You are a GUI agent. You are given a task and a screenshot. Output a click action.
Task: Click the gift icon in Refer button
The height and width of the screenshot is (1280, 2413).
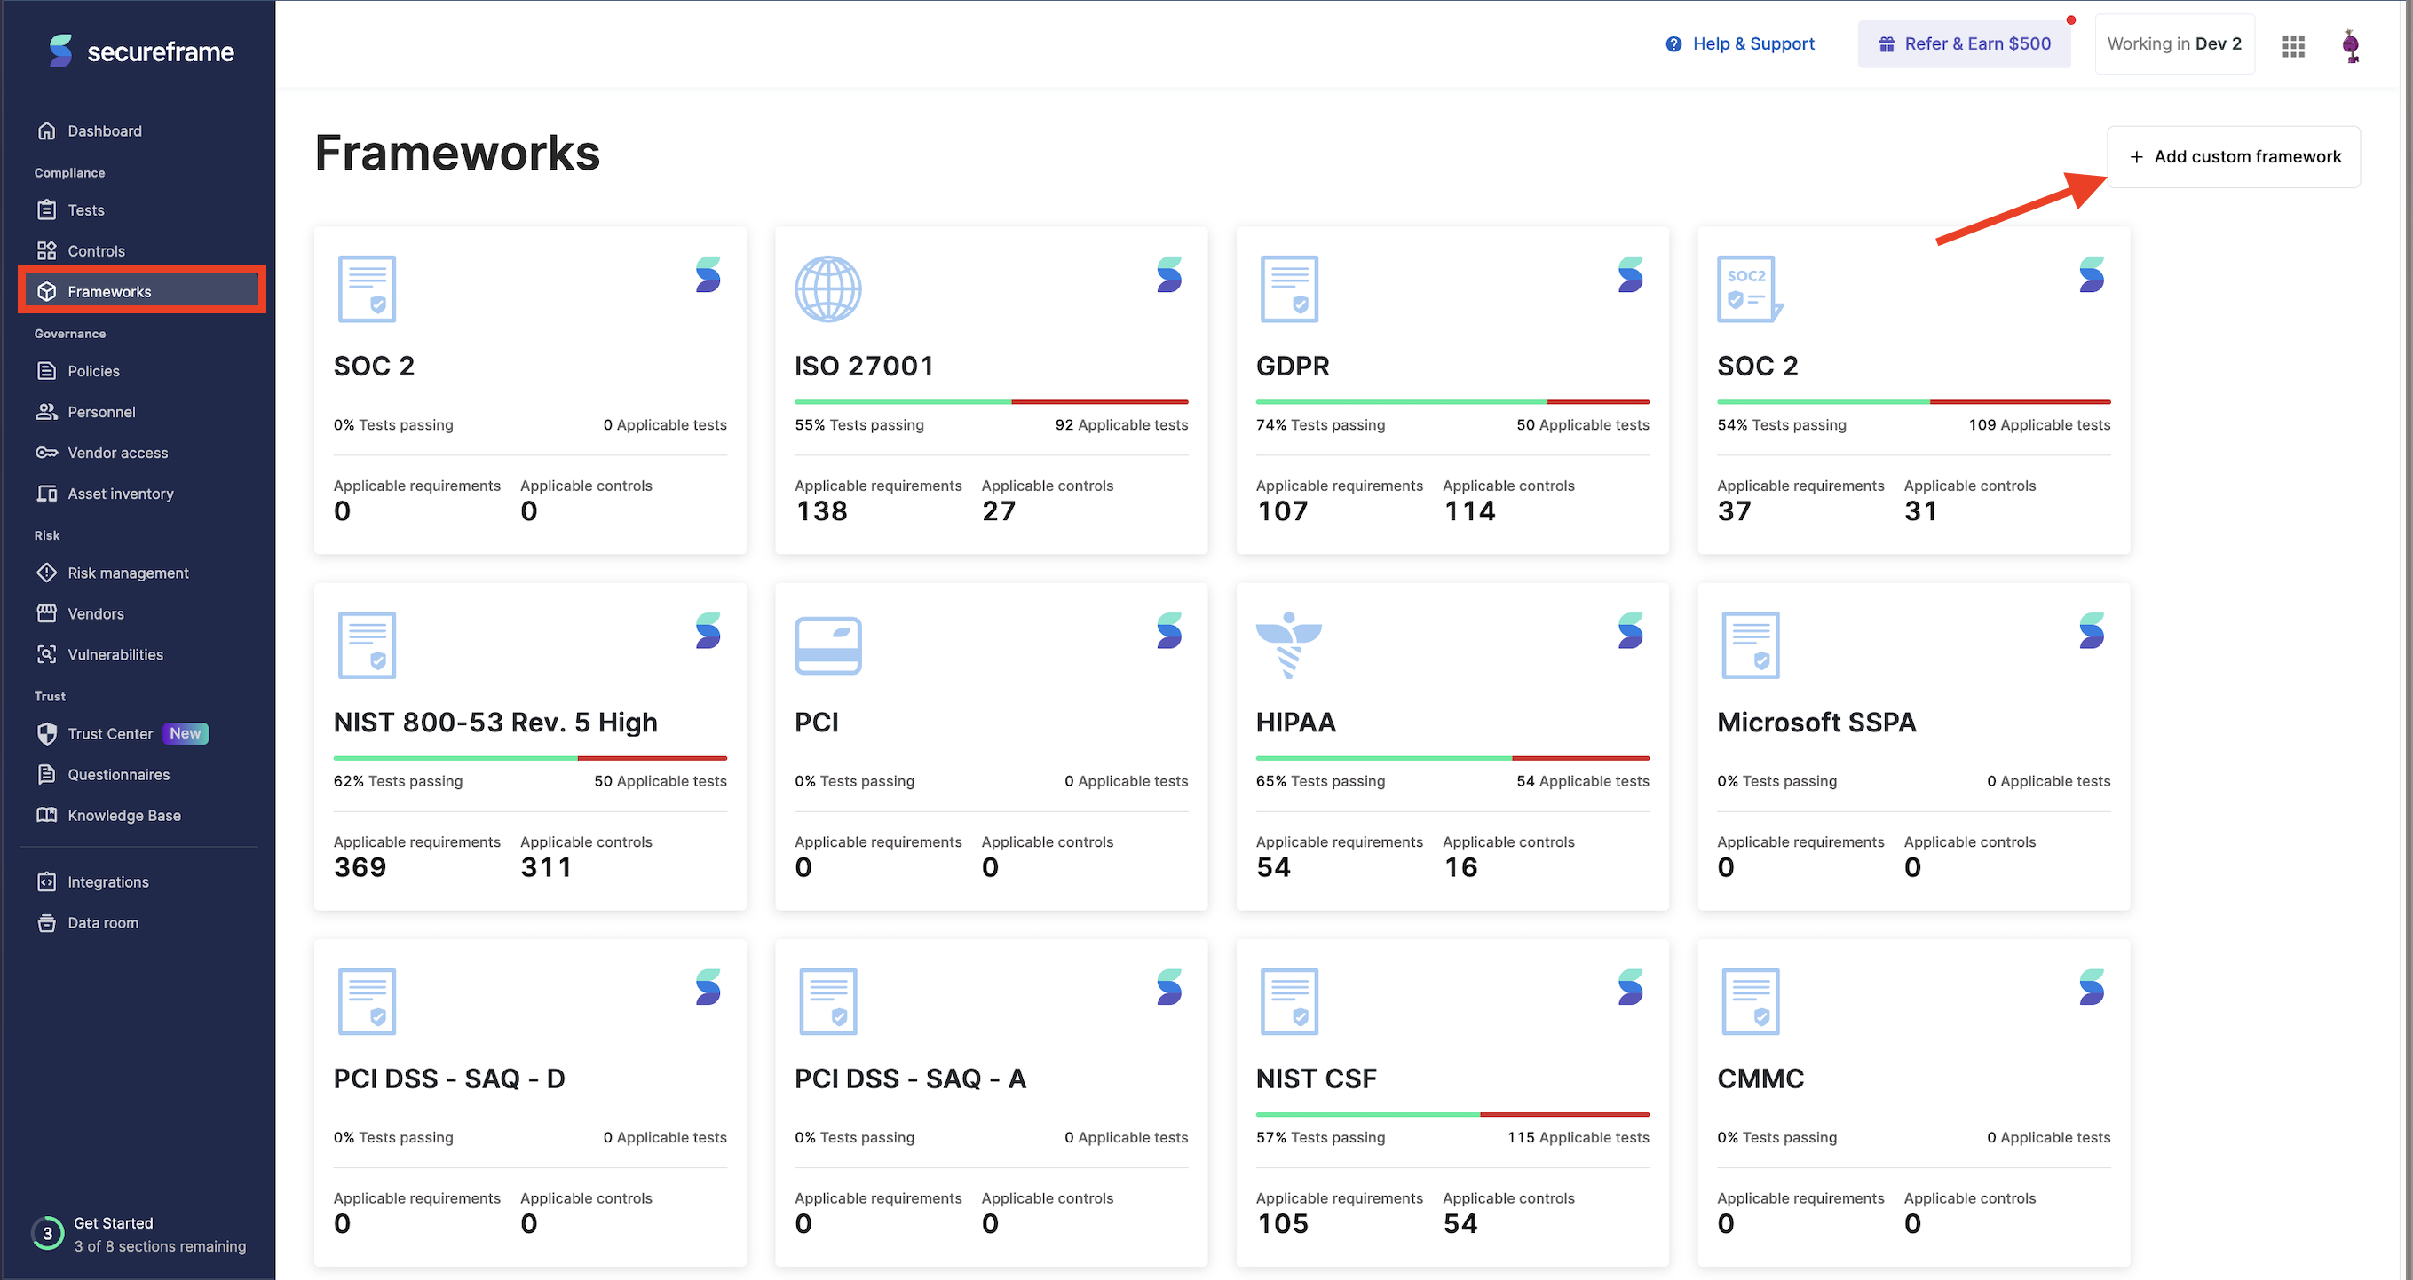click(x=1887, y=44)
